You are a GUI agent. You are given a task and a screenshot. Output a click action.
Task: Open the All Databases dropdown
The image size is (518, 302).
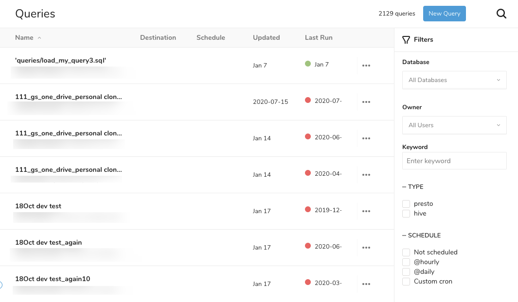[x=454, y=80]
